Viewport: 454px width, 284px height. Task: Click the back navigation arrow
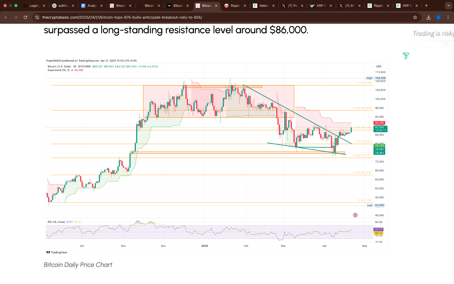point(6,17)
